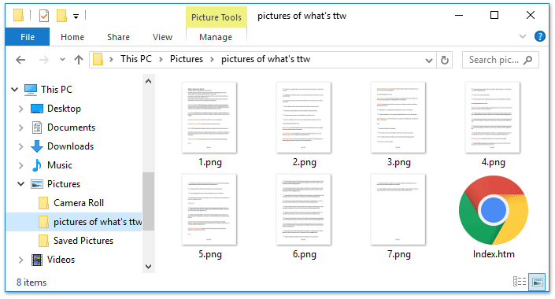
Task: Open the Help question mark icon
Action: (x=539, y=36)
